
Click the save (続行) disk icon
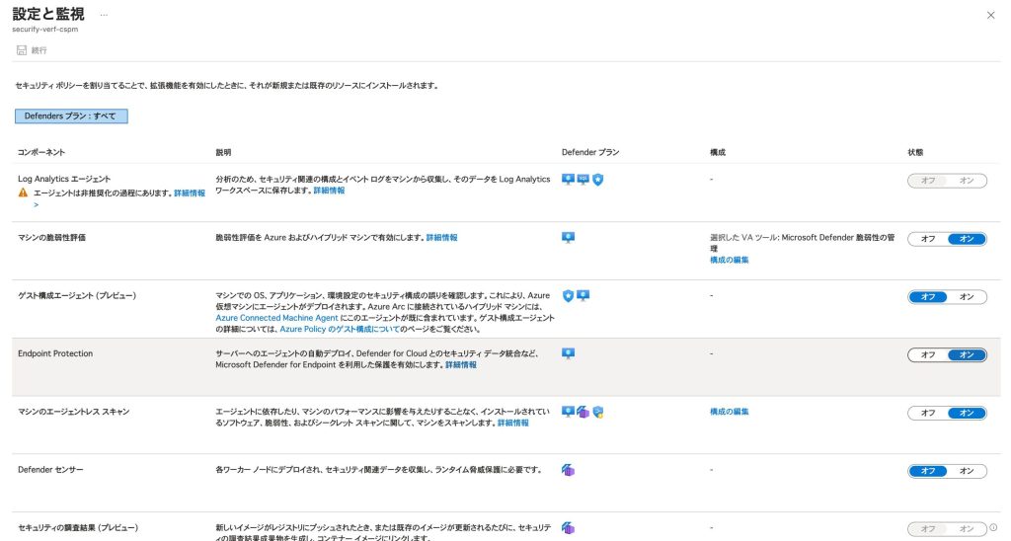point(21,49)
